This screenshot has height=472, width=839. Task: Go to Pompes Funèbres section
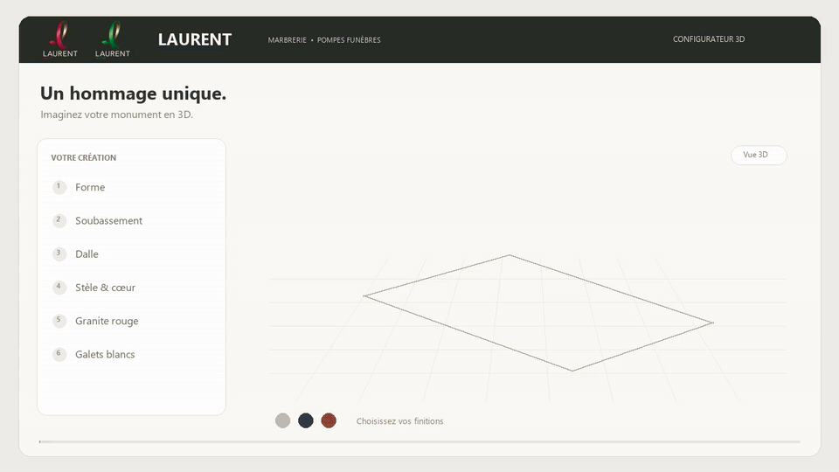(x=349, y=40)
